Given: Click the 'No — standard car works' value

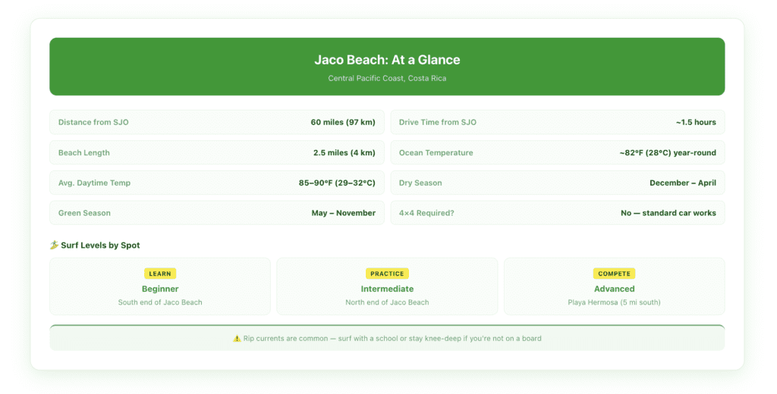Looking at the screenshot, I should (668, 213).
